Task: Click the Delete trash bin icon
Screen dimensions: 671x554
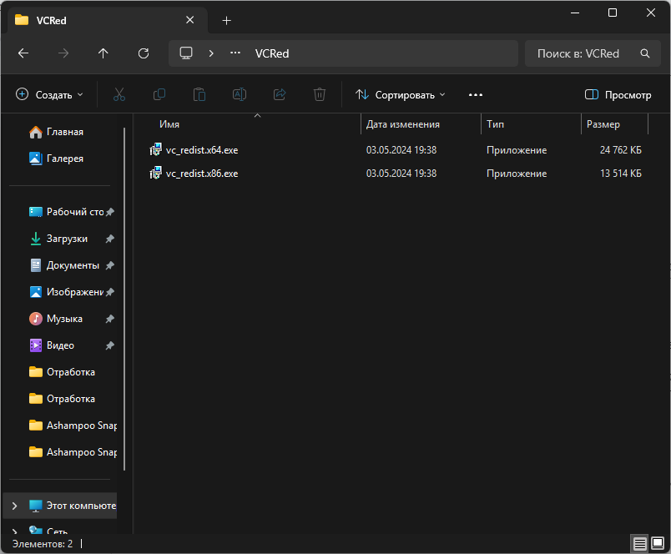Action: click(x=320, y=95)
